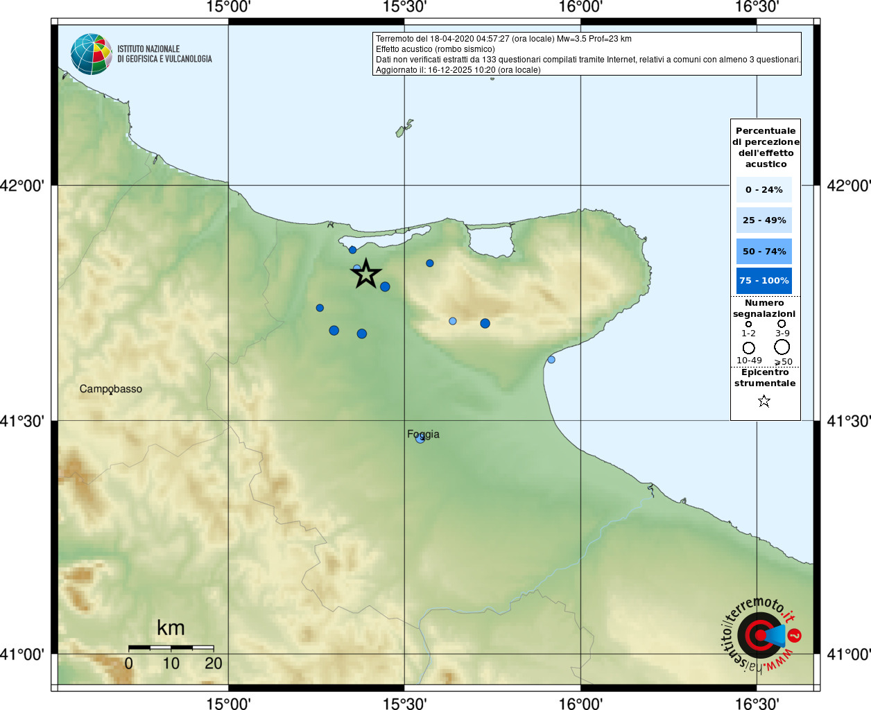871x710 pixels.
Task: Select the 10-49 reports circle in legend
Action: [749, 347]
